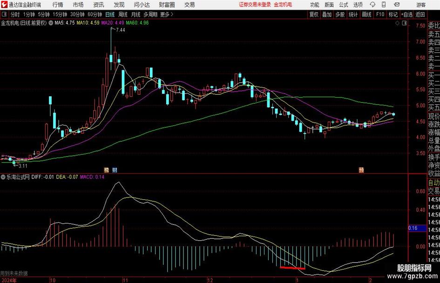Switch to 5分钟 period
Image resolution: width=440 pixels, height=283 pixels.
(44, 14)
